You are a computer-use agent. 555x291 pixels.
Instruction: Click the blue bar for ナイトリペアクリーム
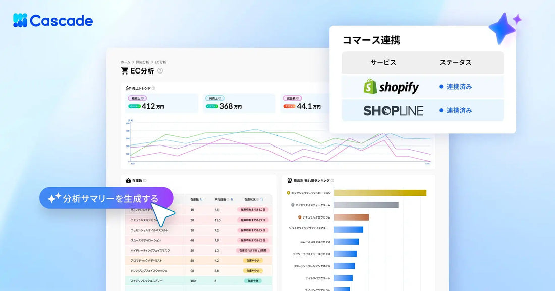343,278
